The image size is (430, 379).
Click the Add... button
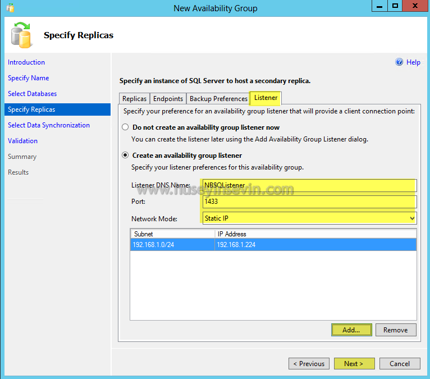[x=351, y=330]
